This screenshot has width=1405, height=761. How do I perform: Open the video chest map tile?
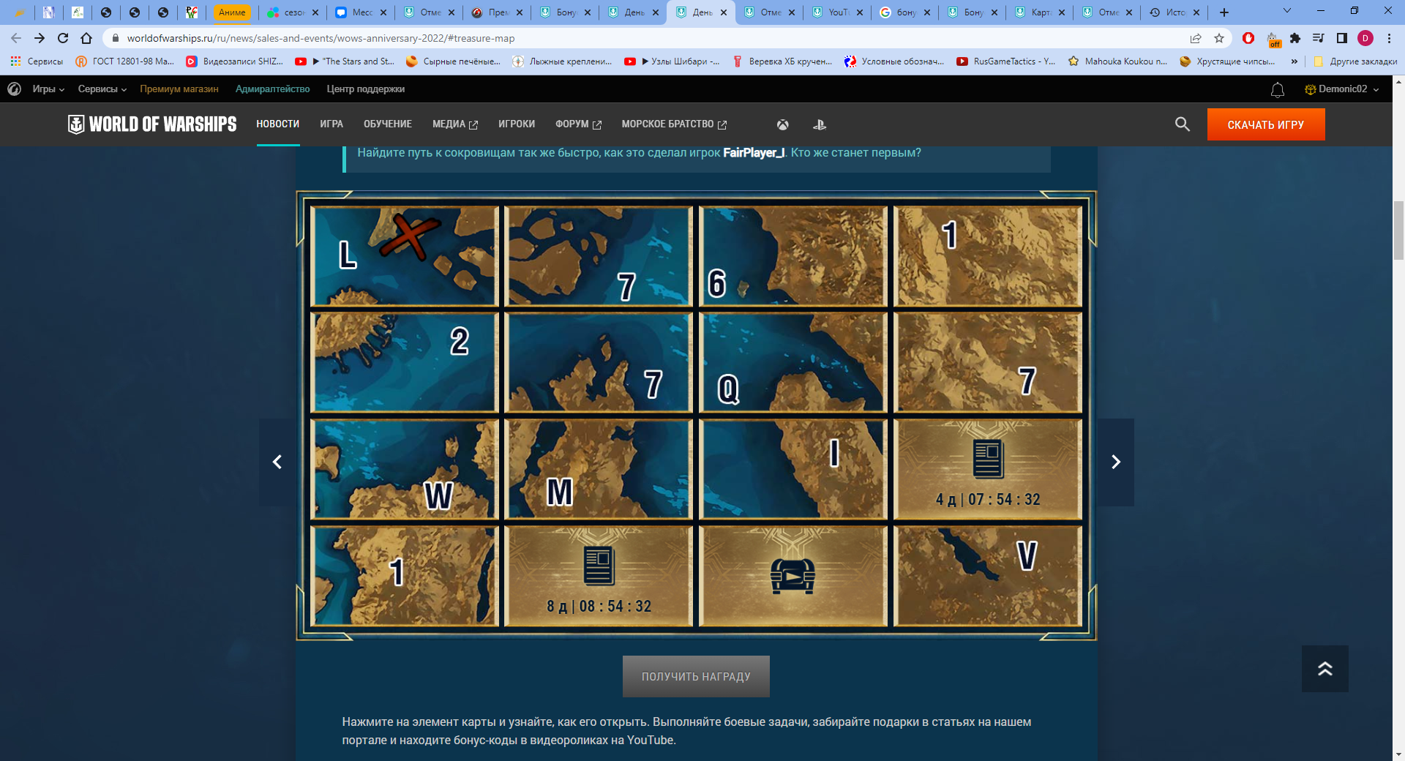pyautogui.click(x=793, y=576)
